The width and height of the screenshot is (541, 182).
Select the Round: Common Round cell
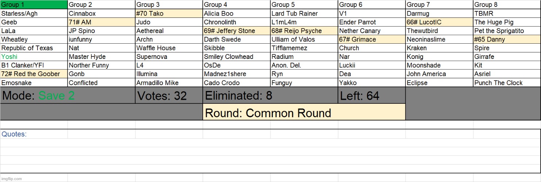click(x=304, y=112)
